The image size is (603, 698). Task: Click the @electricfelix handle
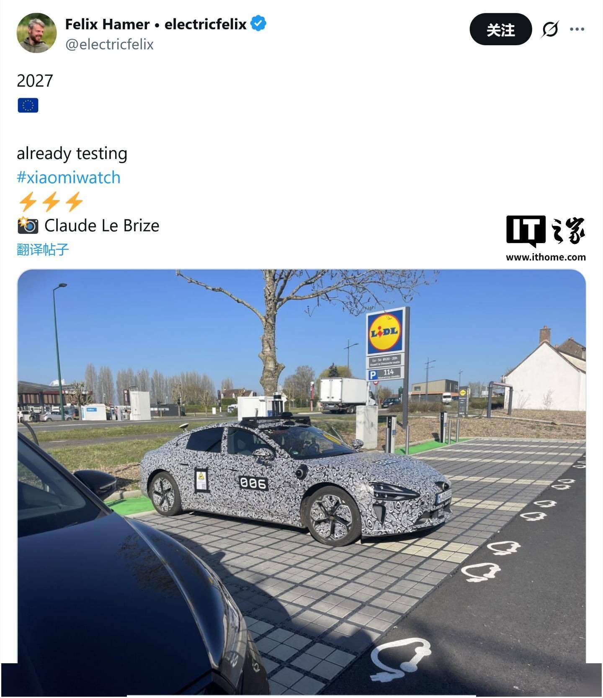coord(109,44)
